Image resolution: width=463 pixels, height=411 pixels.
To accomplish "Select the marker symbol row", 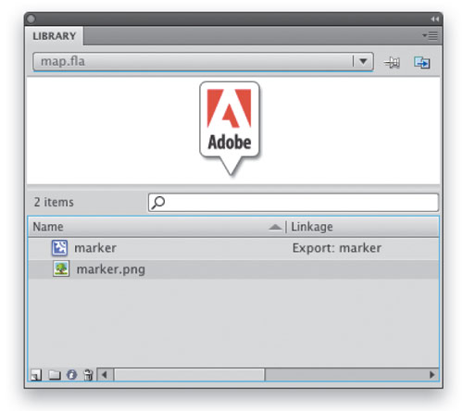I will pos(233,248).
